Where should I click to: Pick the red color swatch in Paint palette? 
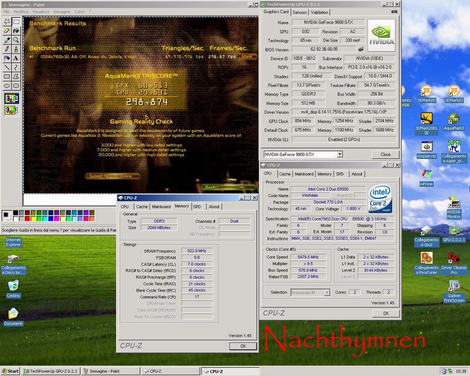point(27,219)
